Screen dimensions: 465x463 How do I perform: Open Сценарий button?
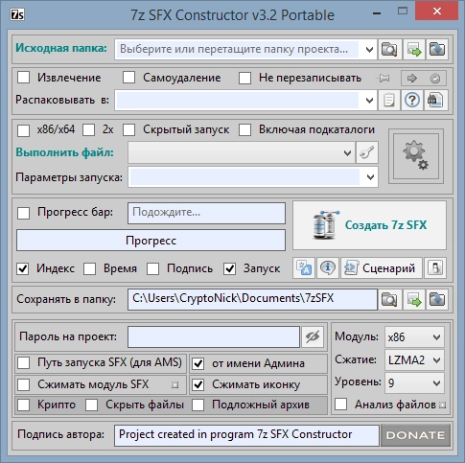pyautogui.click(x=382, y=268)
